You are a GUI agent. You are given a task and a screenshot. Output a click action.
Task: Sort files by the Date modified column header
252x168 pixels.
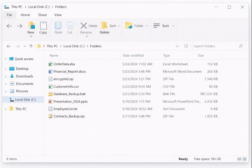coord(133,55)
